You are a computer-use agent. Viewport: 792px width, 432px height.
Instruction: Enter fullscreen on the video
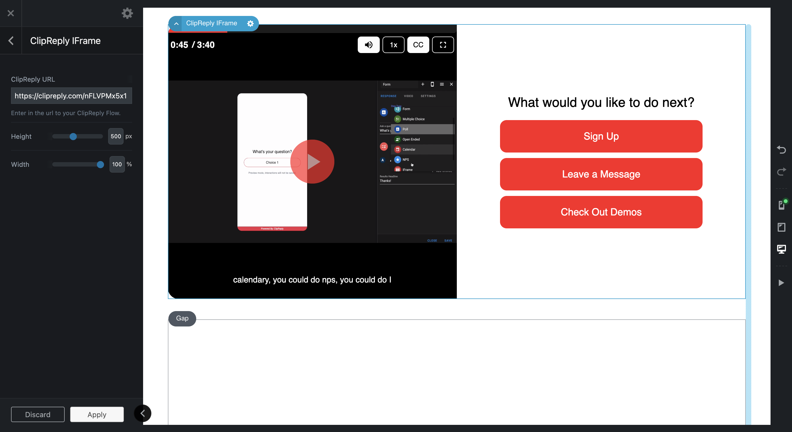[443, 45]
